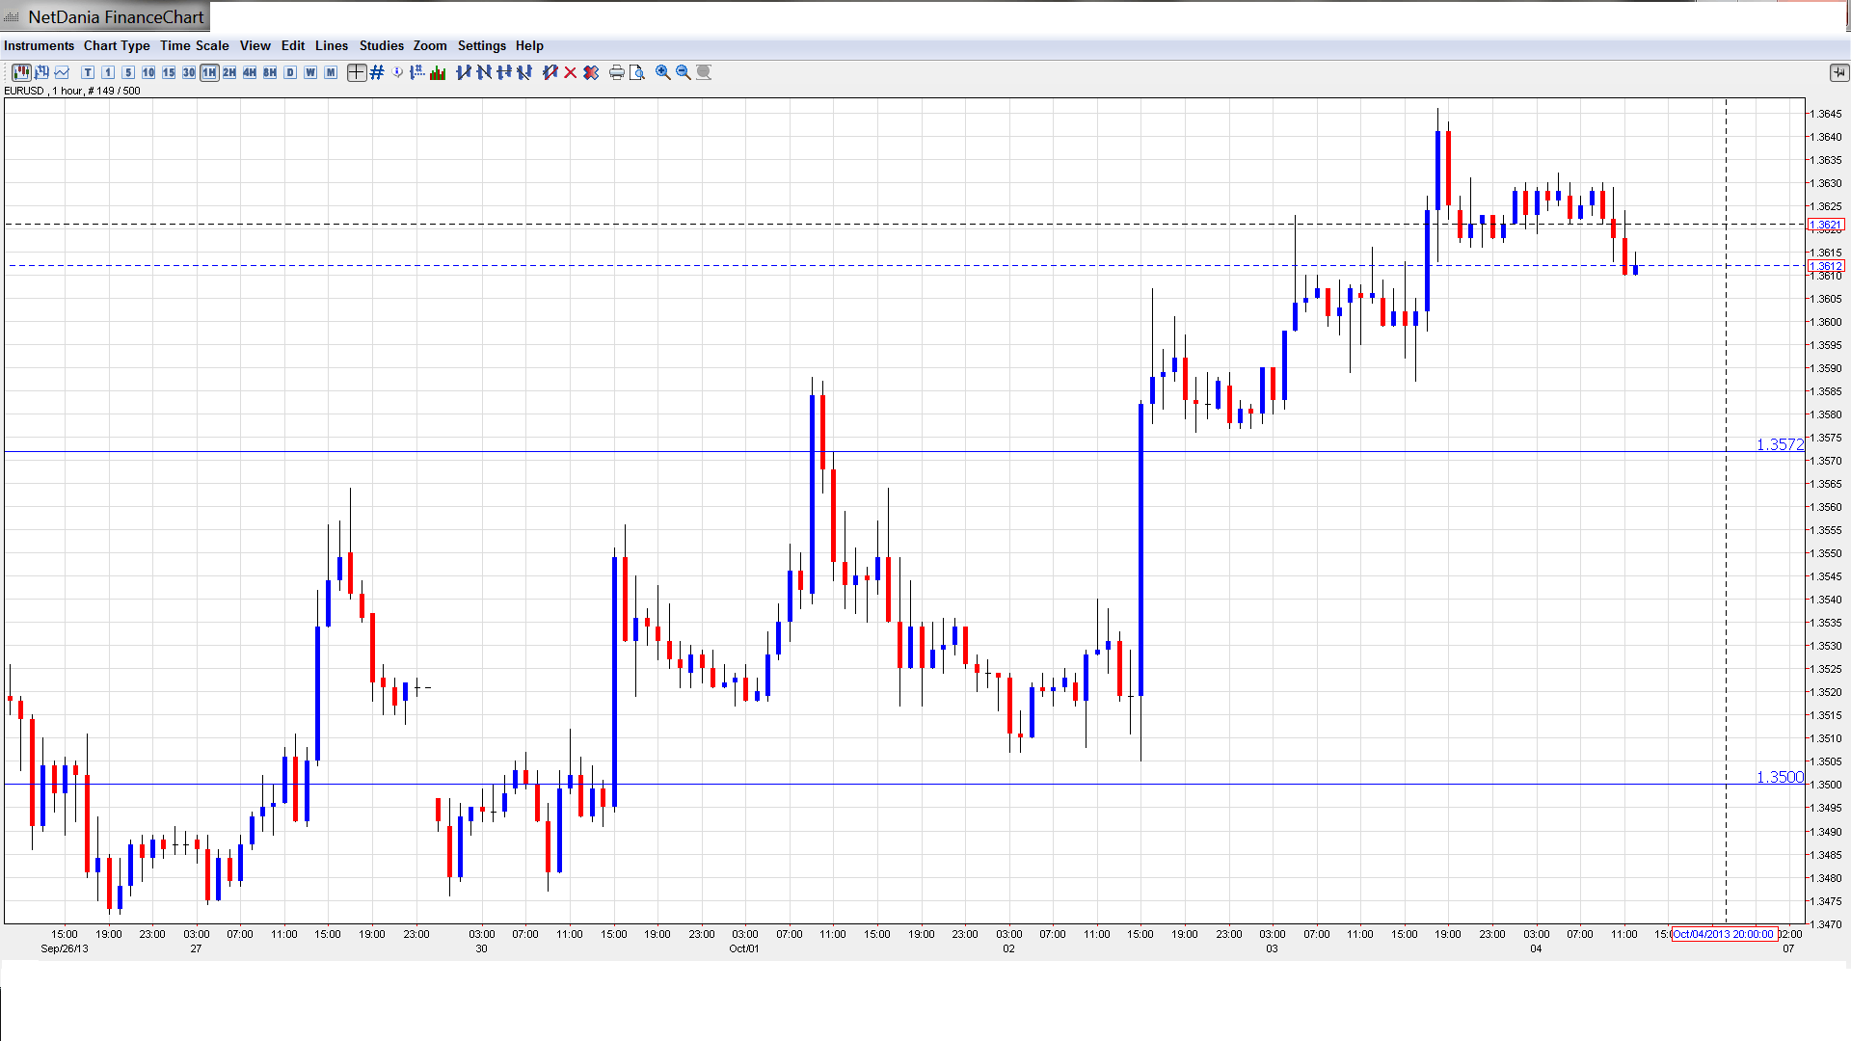Select the 1H time scale button
The image size is (1851, 1041).
click(x=209, y=72)
